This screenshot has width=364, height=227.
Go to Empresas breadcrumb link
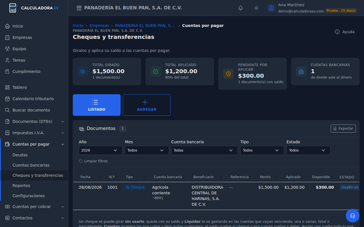tap(99, 26)
